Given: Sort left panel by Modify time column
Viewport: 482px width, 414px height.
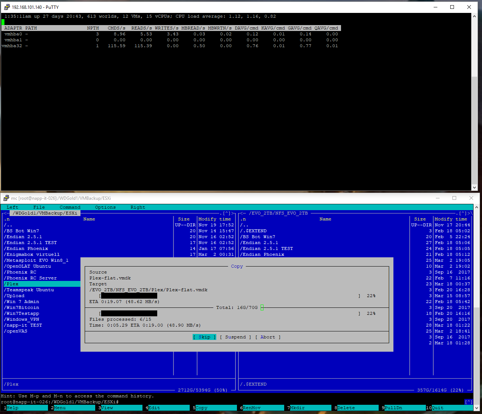Looking at the screenshot, I should click(214, 219).
